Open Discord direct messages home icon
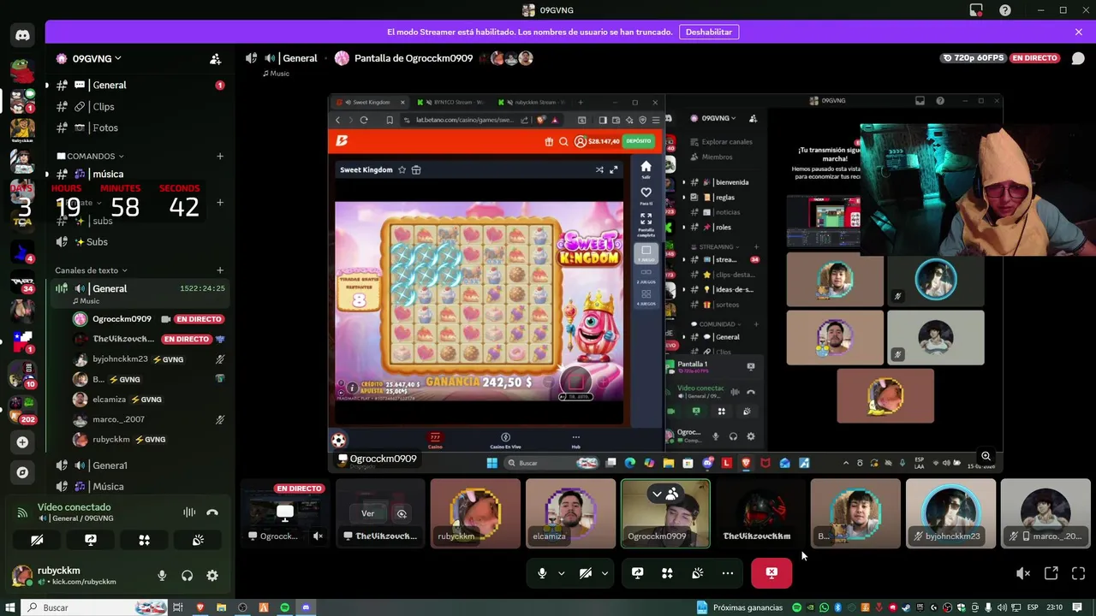Image resolution: width=1096 pixels, height=616 pixels. click(x=22, y=36)
